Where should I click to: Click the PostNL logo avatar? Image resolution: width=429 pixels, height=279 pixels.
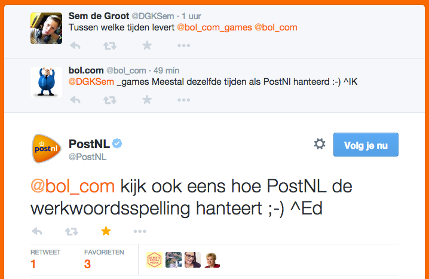46,148
